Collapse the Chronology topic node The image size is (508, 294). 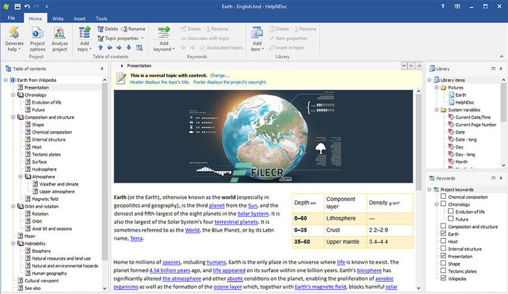click(x=13, y=95)
